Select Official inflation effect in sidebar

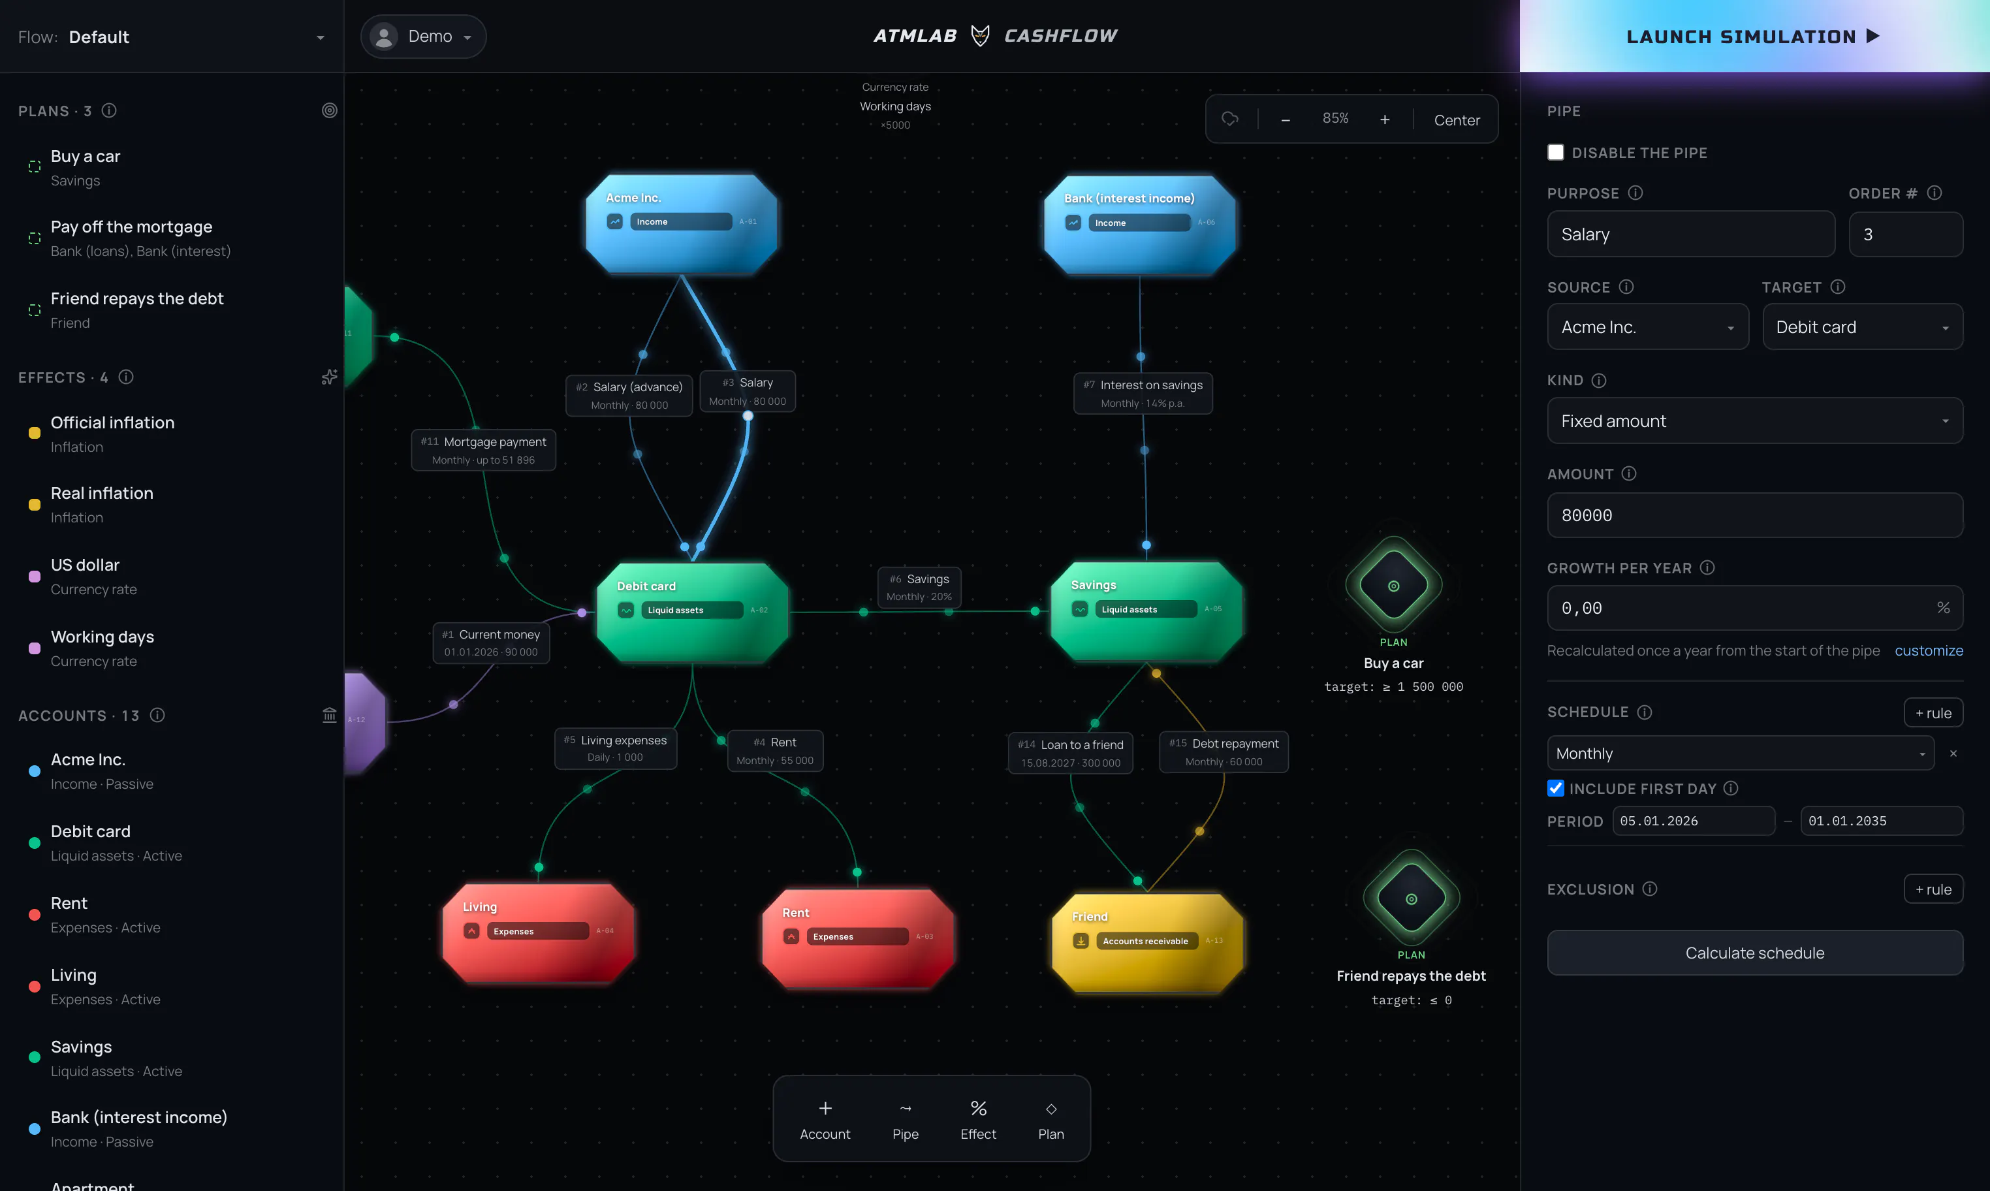[x=172, y=434]
